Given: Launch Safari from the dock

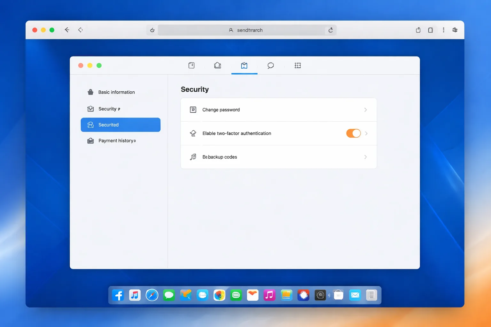Looking at the screenshot, I should coord(152,295).
